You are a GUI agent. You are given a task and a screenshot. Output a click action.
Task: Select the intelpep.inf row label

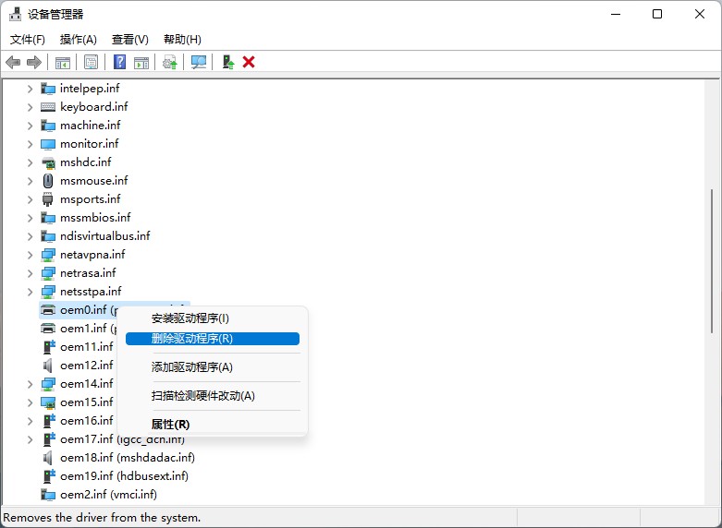tap(90, 89)
